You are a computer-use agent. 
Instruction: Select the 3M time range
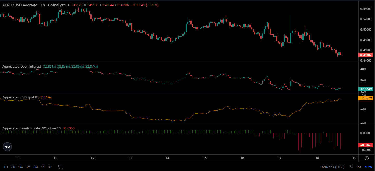point(28,167)
